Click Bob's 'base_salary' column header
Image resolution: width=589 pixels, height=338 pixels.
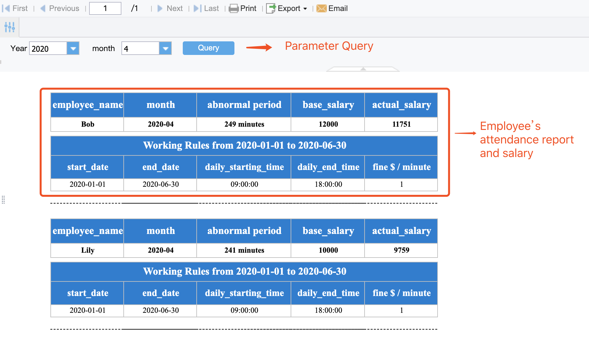(x=328, y=105)
